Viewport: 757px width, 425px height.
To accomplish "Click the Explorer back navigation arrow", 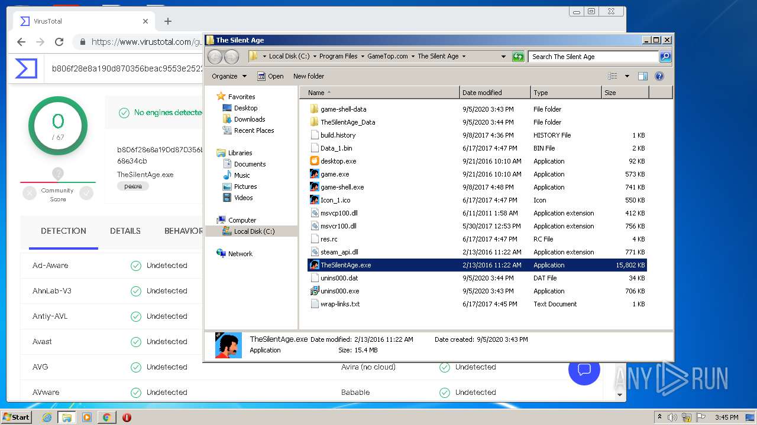I will tap(215, 57).
